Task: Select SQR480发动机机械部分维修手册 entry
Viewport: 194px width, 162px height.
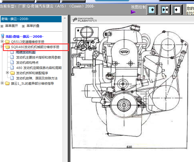Action: pos(35,47)
